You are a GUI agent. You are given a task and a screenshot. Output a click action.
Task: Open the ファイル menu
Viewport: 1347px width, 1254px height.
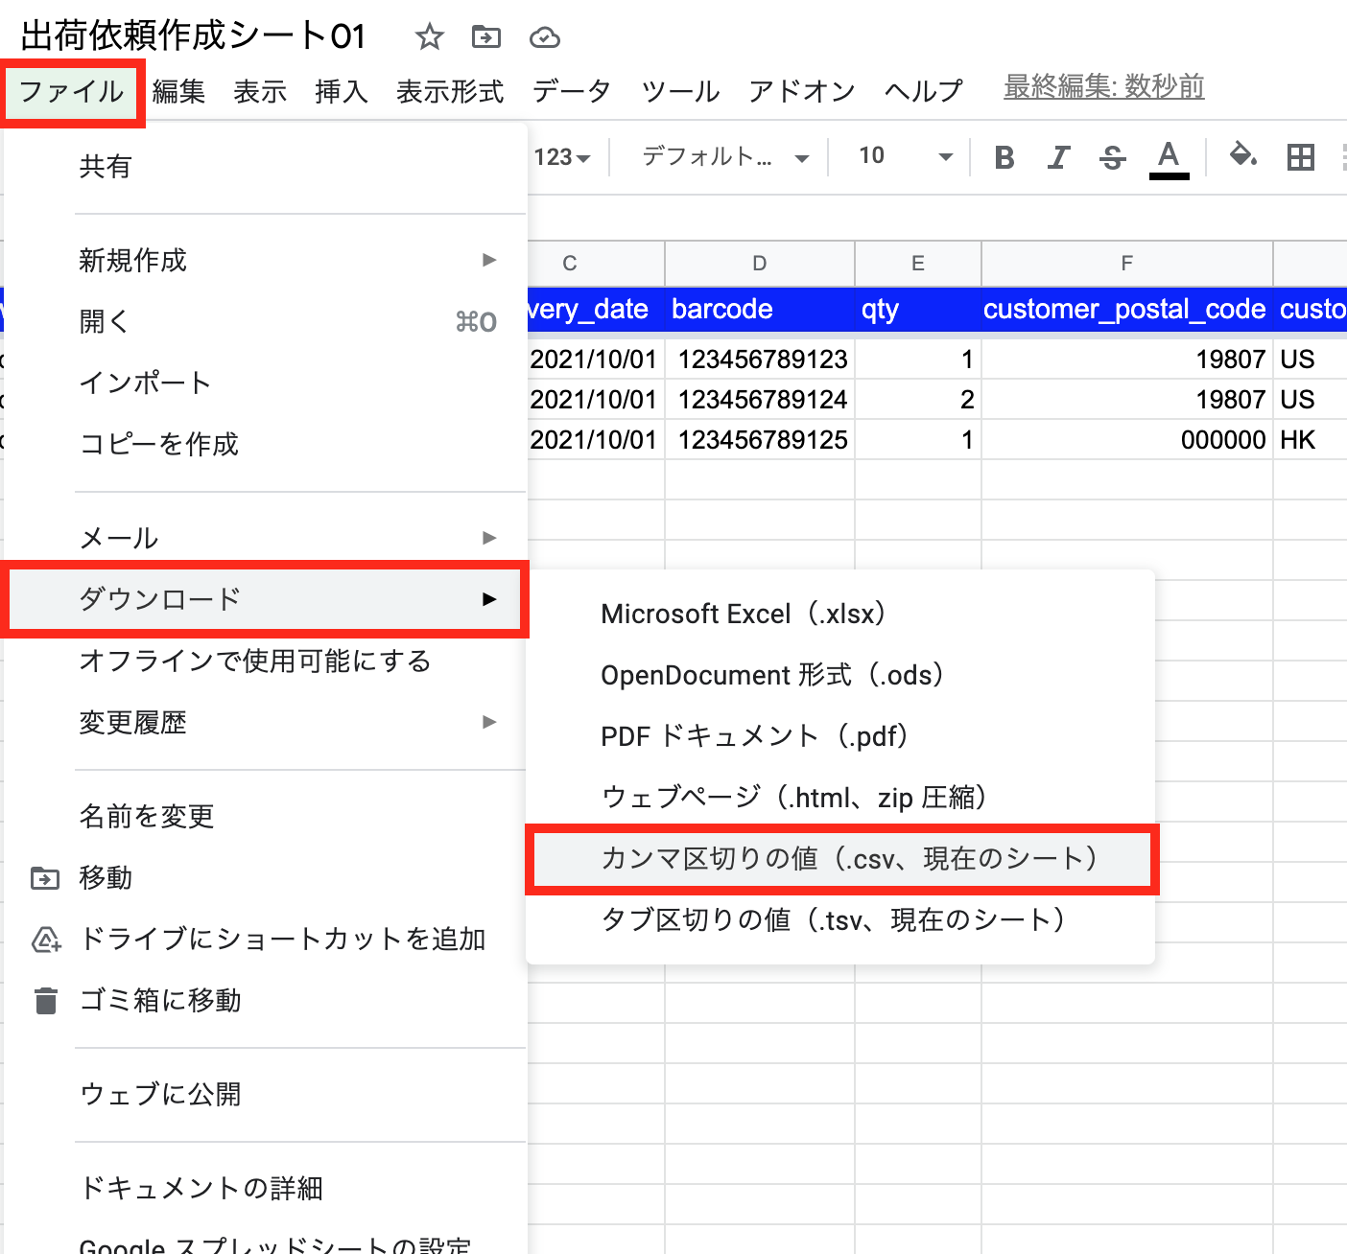[72, 92]
